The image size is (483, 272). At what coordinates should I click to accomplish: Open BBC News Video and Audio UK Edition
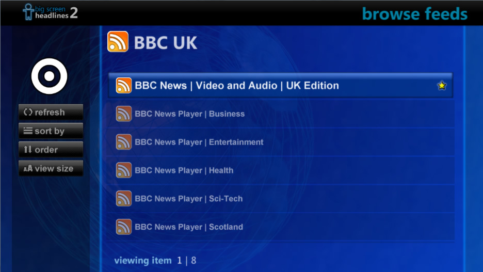281,86
